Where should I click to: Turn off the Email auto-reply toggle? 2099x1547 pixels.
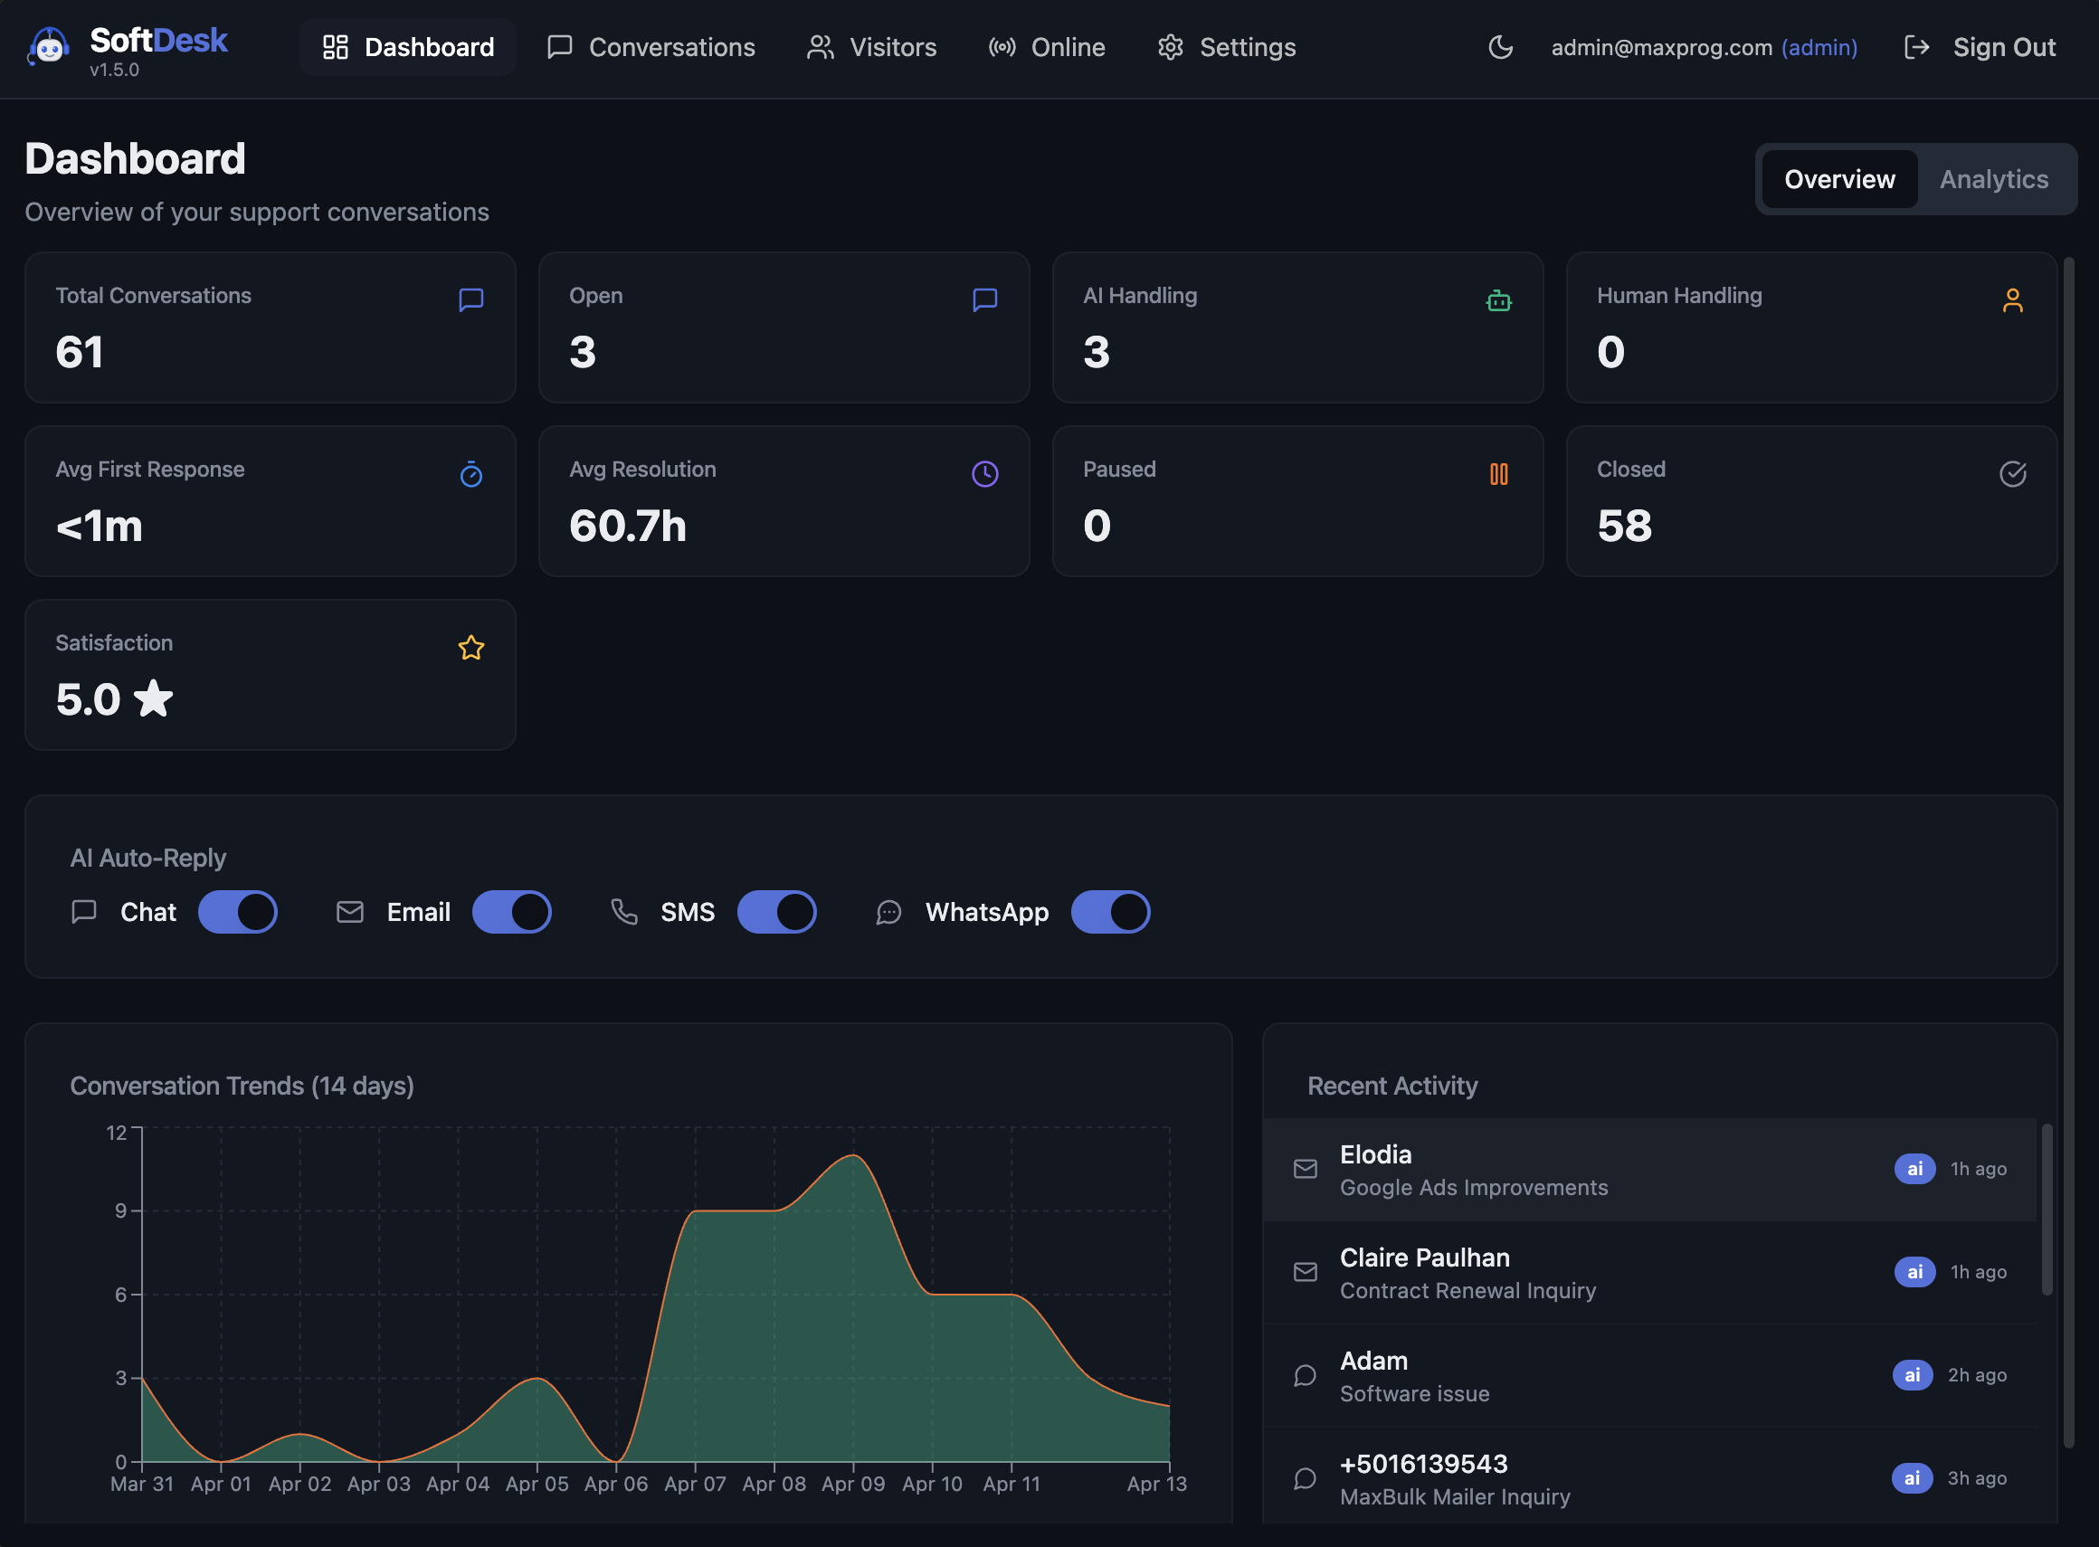[512, 911]
